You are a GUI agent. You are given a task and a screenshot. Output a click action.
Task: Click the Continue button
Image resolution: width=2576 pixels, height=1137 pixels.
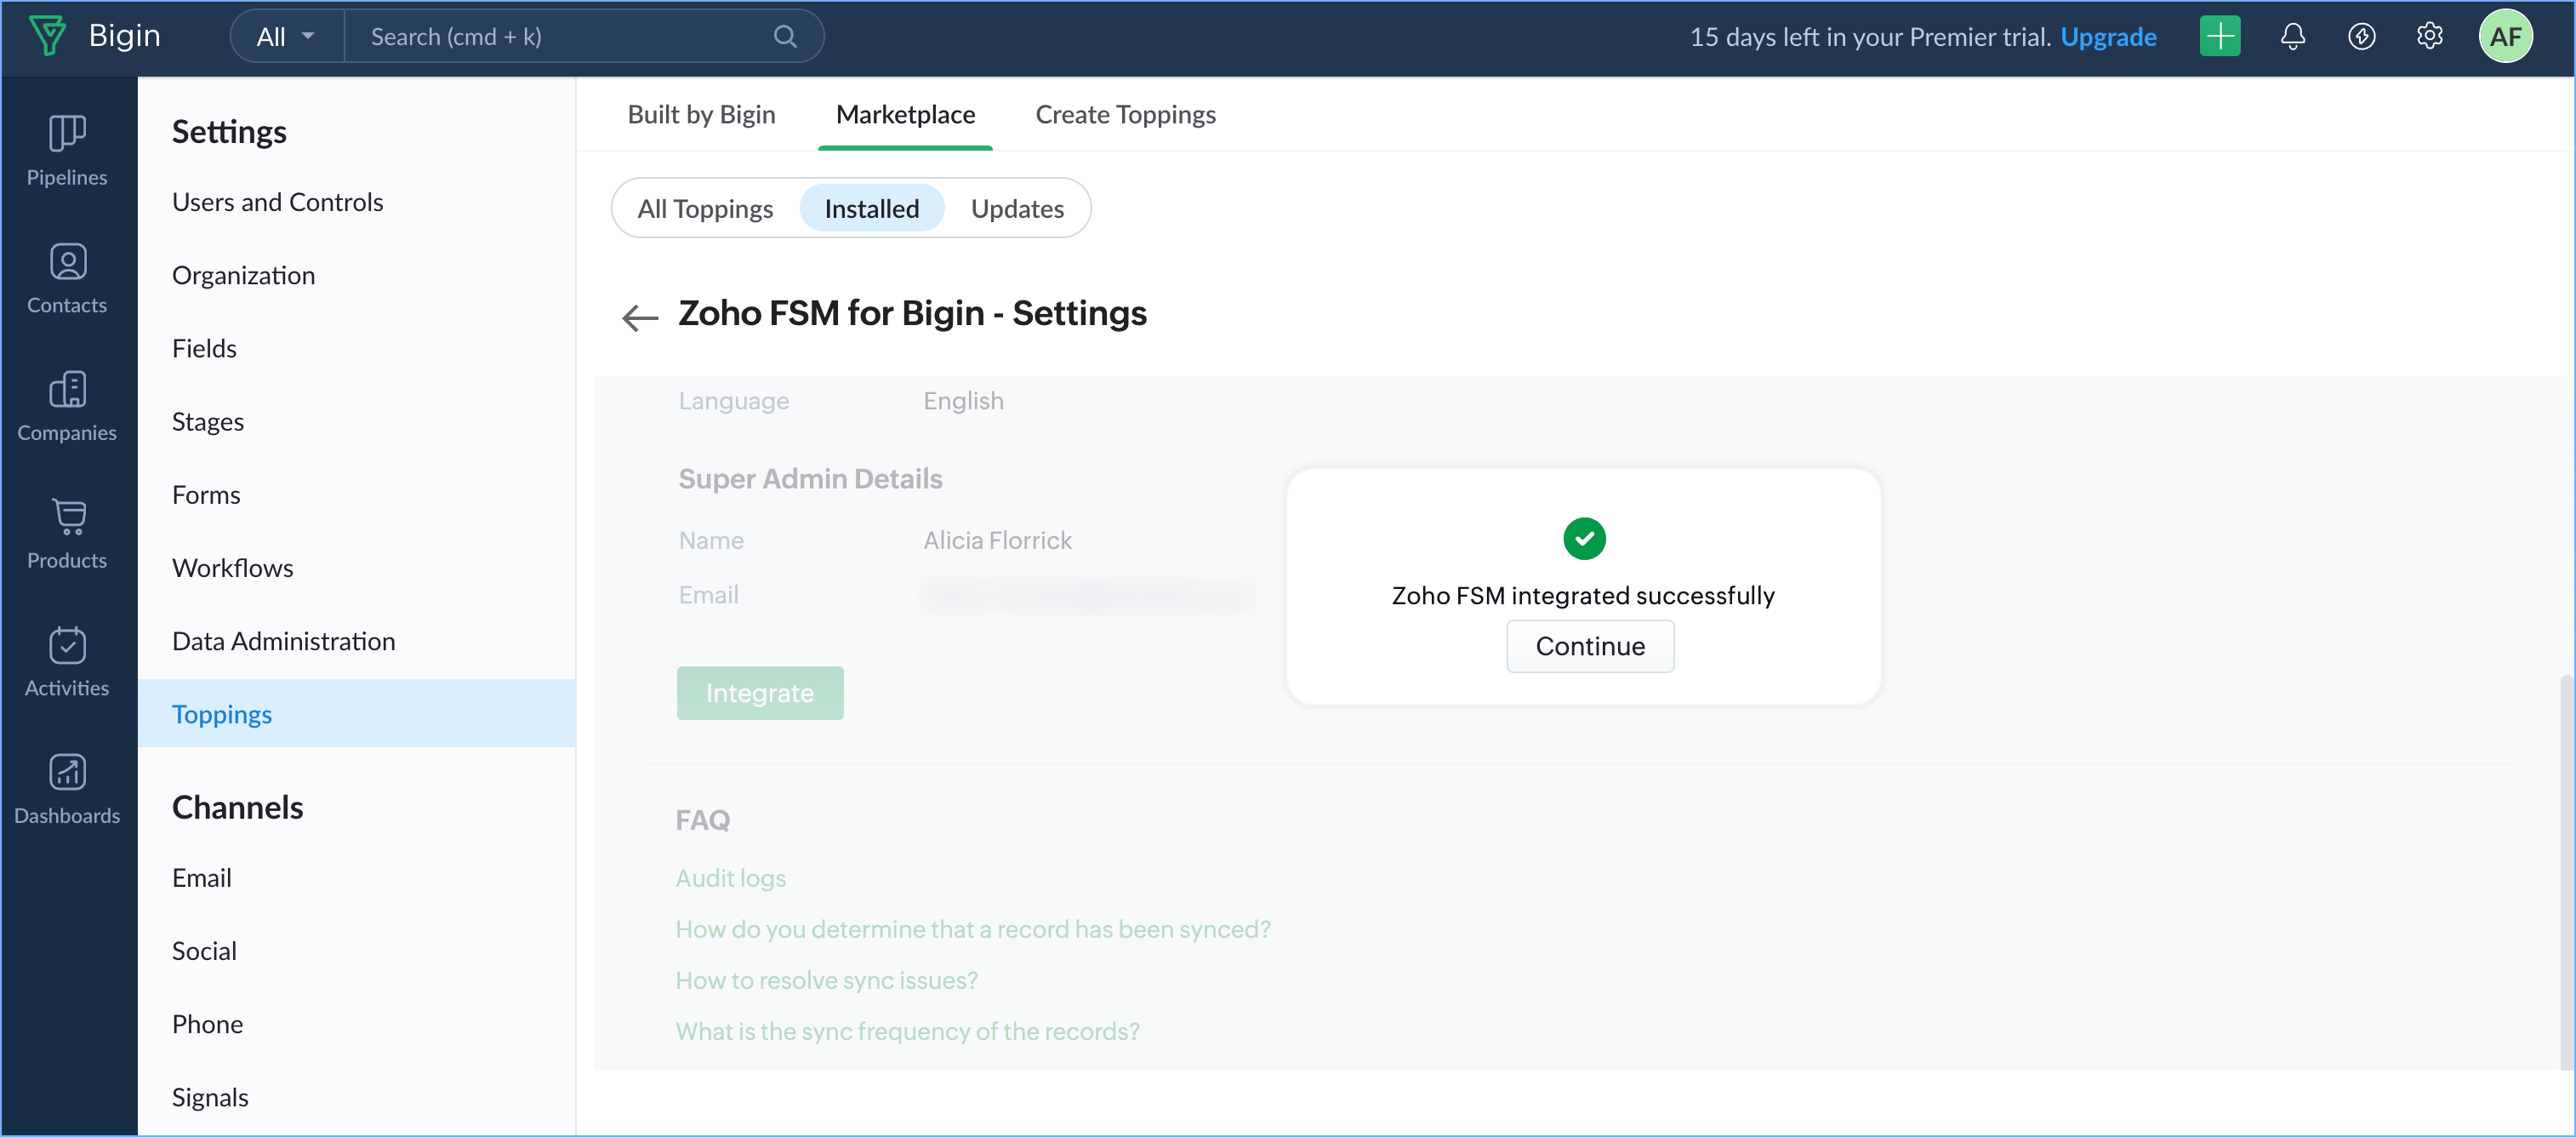point(1590,646)
